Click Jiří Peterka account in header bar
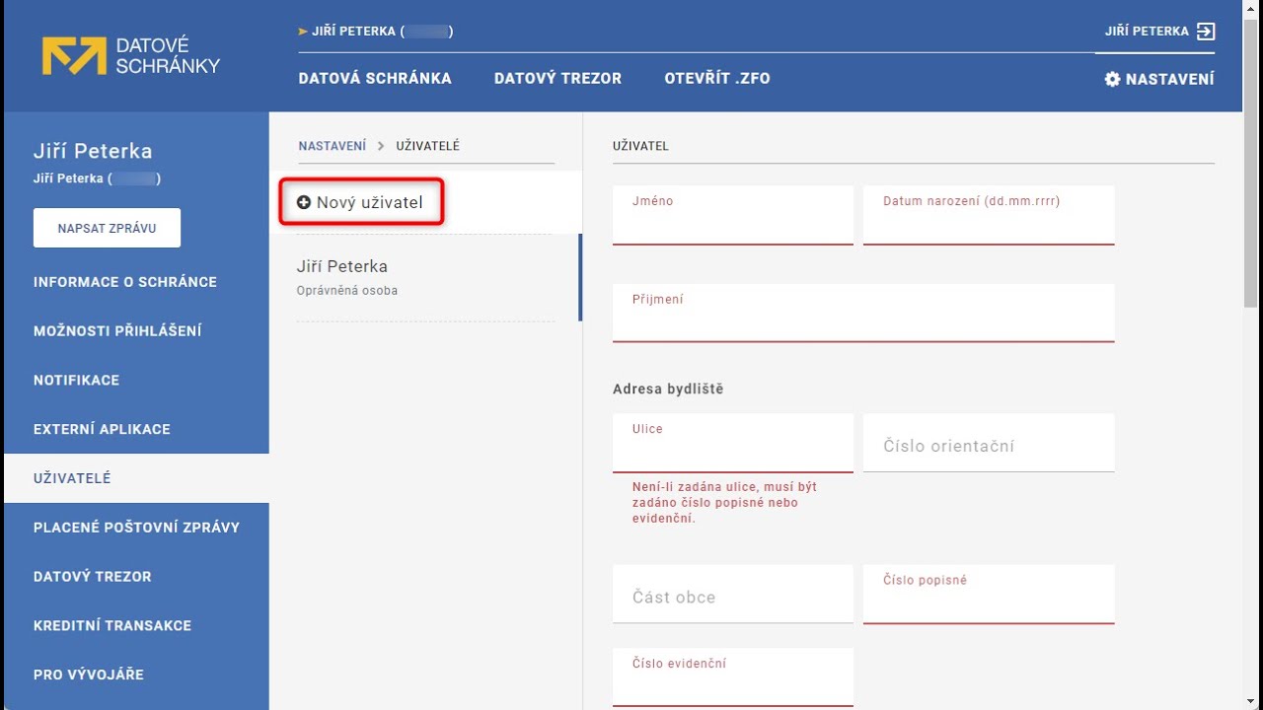This screenshot has height=710, width=1263. pyautogui.click(x=382, y=32)
